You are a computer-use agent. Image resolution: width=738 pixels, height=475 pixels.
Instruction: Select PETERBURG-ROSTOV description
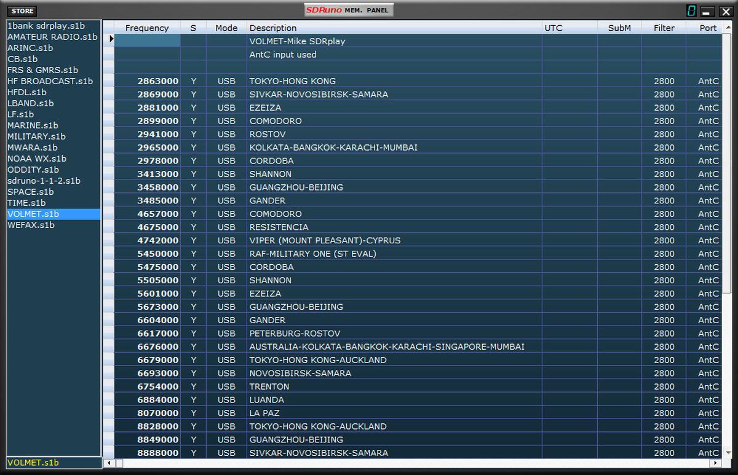394,334
